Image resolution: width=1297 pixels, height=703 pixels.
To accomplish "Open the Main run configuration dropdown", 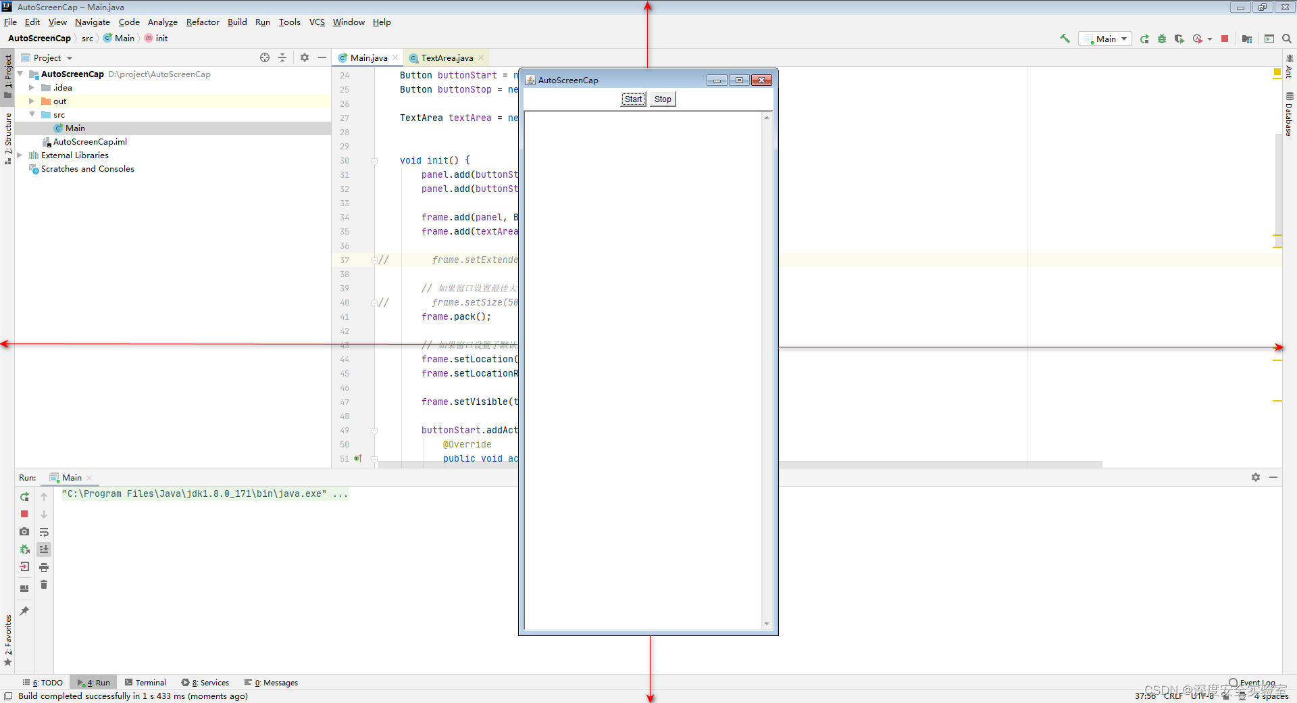I will pos(1123,39).
